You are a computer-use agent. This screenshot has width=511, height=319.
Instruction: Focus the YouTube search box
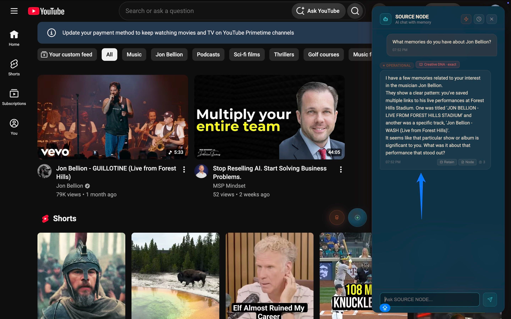click(x=206, y=11)
